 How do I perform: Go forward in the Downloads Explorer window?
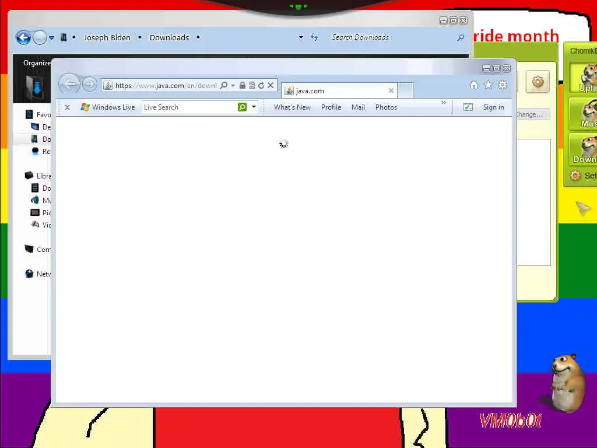[40, 37]
